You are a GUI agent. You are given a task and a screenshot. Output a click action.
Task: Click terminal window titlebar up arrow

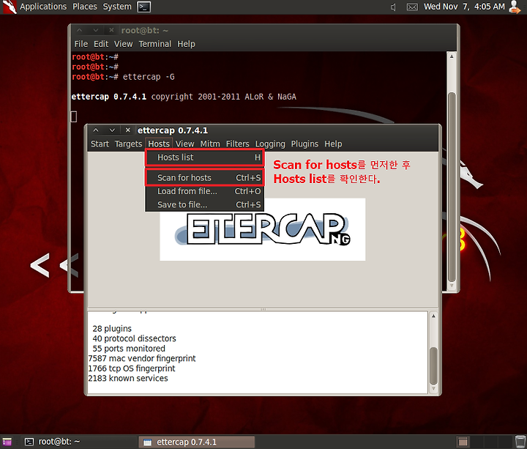[79, 30]
